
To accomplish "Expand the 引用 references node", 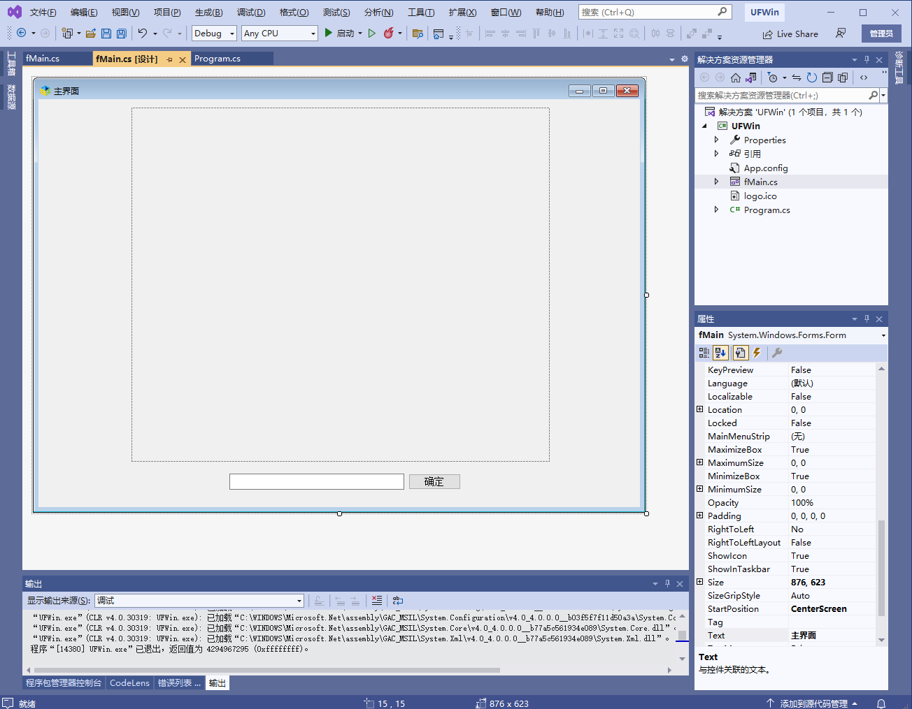I will pos(716,154).
